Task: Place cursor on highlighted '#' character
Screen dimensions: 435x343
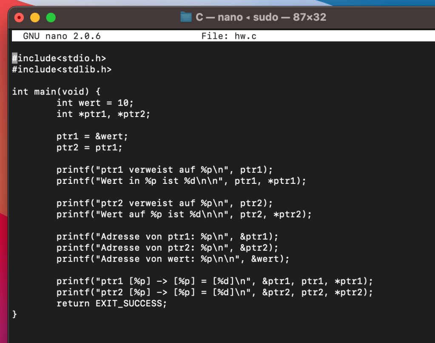Action: click(x=14, y=58)
